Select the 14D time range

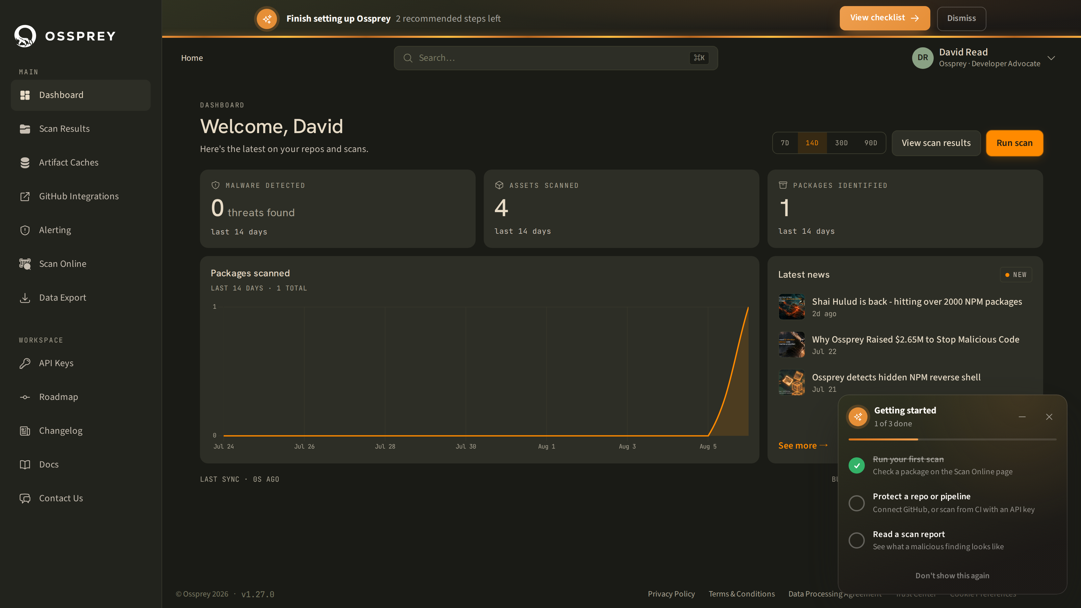pyautogui.click(x=812, y=143)
